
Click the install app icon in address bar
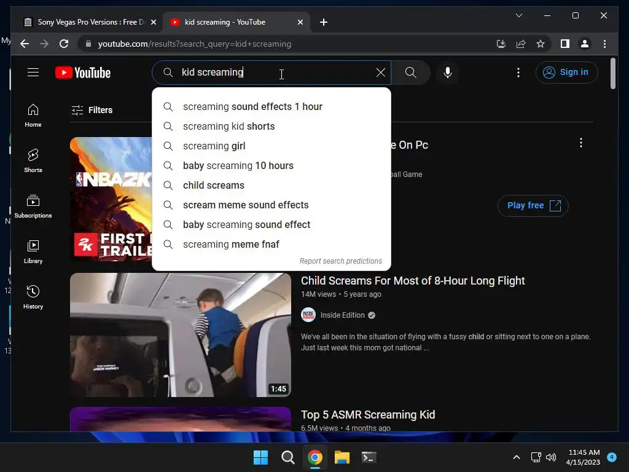coord(501,44)
